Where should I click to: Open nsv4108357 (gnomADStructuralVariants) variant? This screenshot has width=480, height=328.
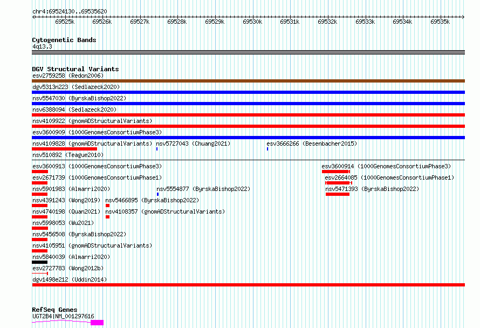165,211
